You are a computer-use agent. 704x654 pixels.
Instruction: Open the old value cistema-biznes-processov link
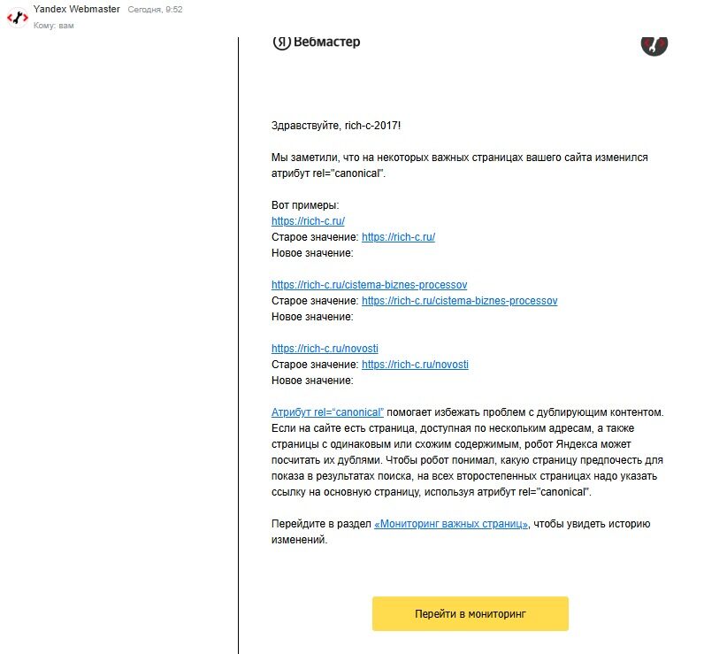click(459, 301)
